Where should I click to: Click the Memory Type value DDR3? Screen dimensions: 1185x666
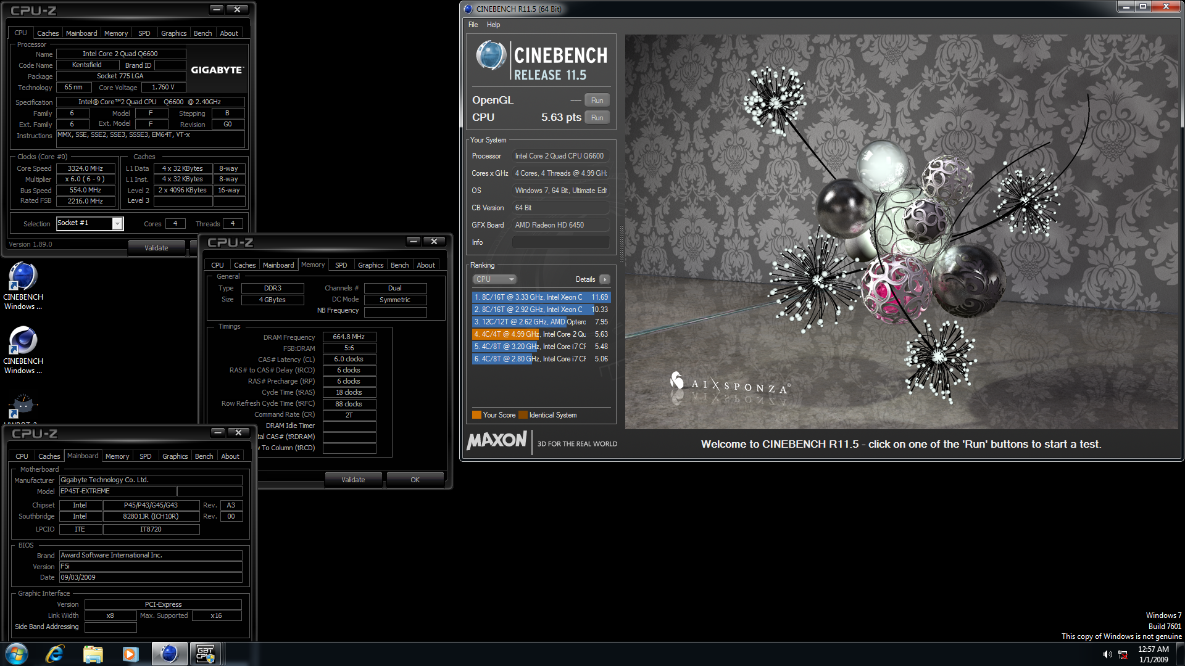point(273,289)
